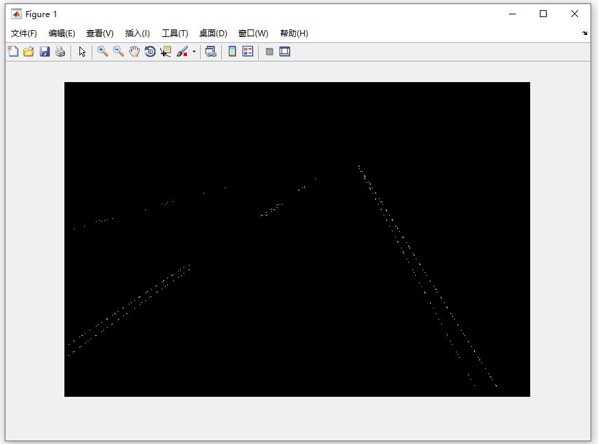The width and height of the screenshot is (598, 444).
Task: Print figure using the printer icon
Action: tap(60, 51)
